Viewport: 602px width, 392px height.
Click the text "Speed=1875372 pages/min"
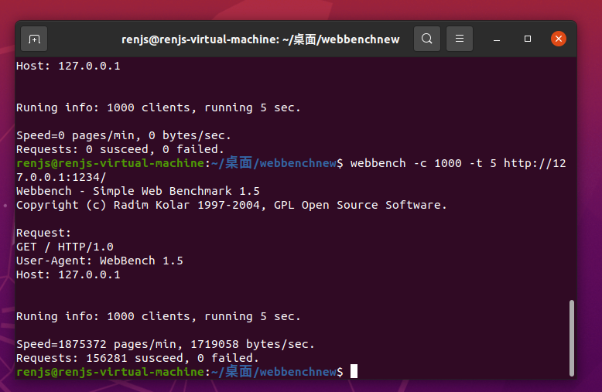pyautogui.click(x=100, y=344)
